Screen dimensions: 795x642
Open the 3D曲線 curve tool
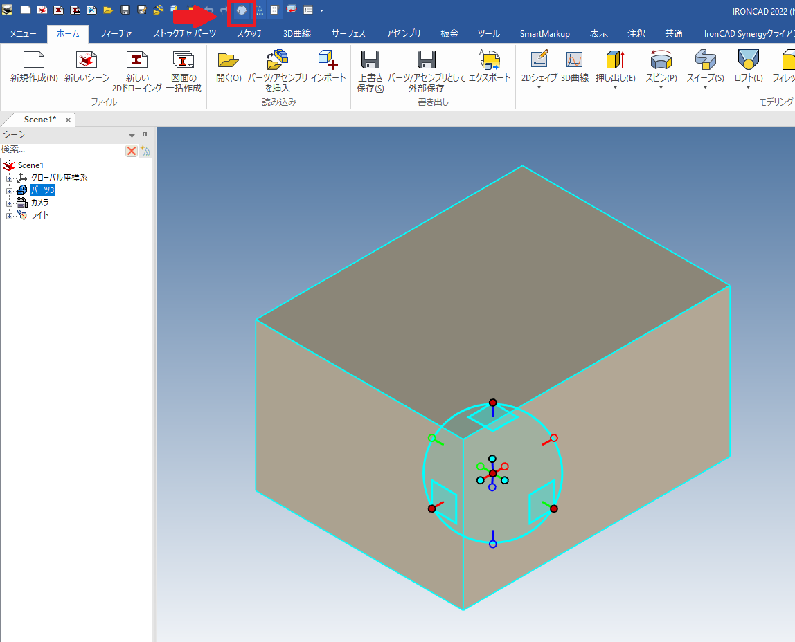(x=574, y=61)
